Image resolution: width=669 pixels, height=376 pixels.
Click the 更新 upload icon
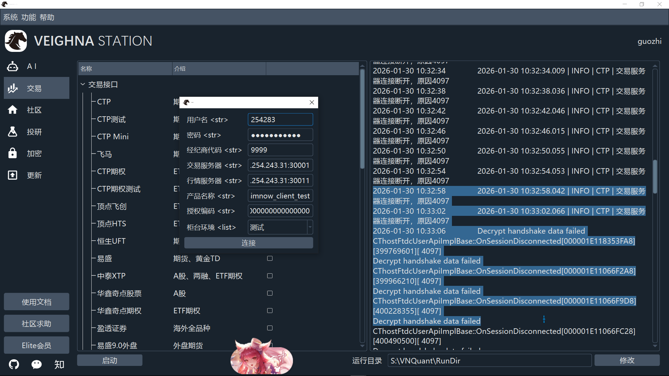click(13, 175)
